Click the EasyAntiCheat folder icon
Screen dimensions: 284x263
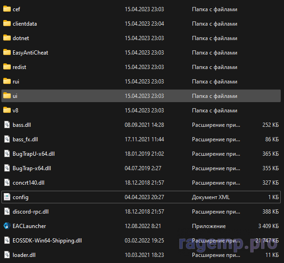click(x=7, y=52)
